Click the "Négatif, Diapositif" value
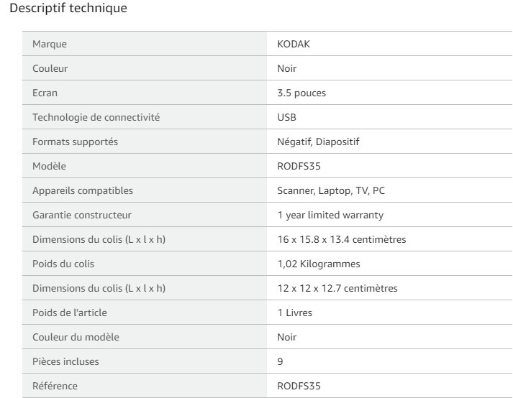 [x=318, y=142]
